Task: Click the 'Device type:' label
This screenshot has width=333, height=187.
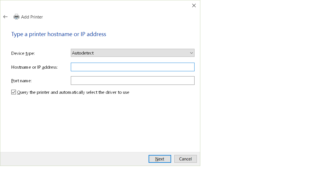Action: pos(23,53)
